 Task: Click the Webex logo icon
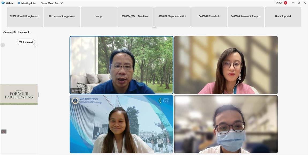pyautogui.click(x=3, y=3)
